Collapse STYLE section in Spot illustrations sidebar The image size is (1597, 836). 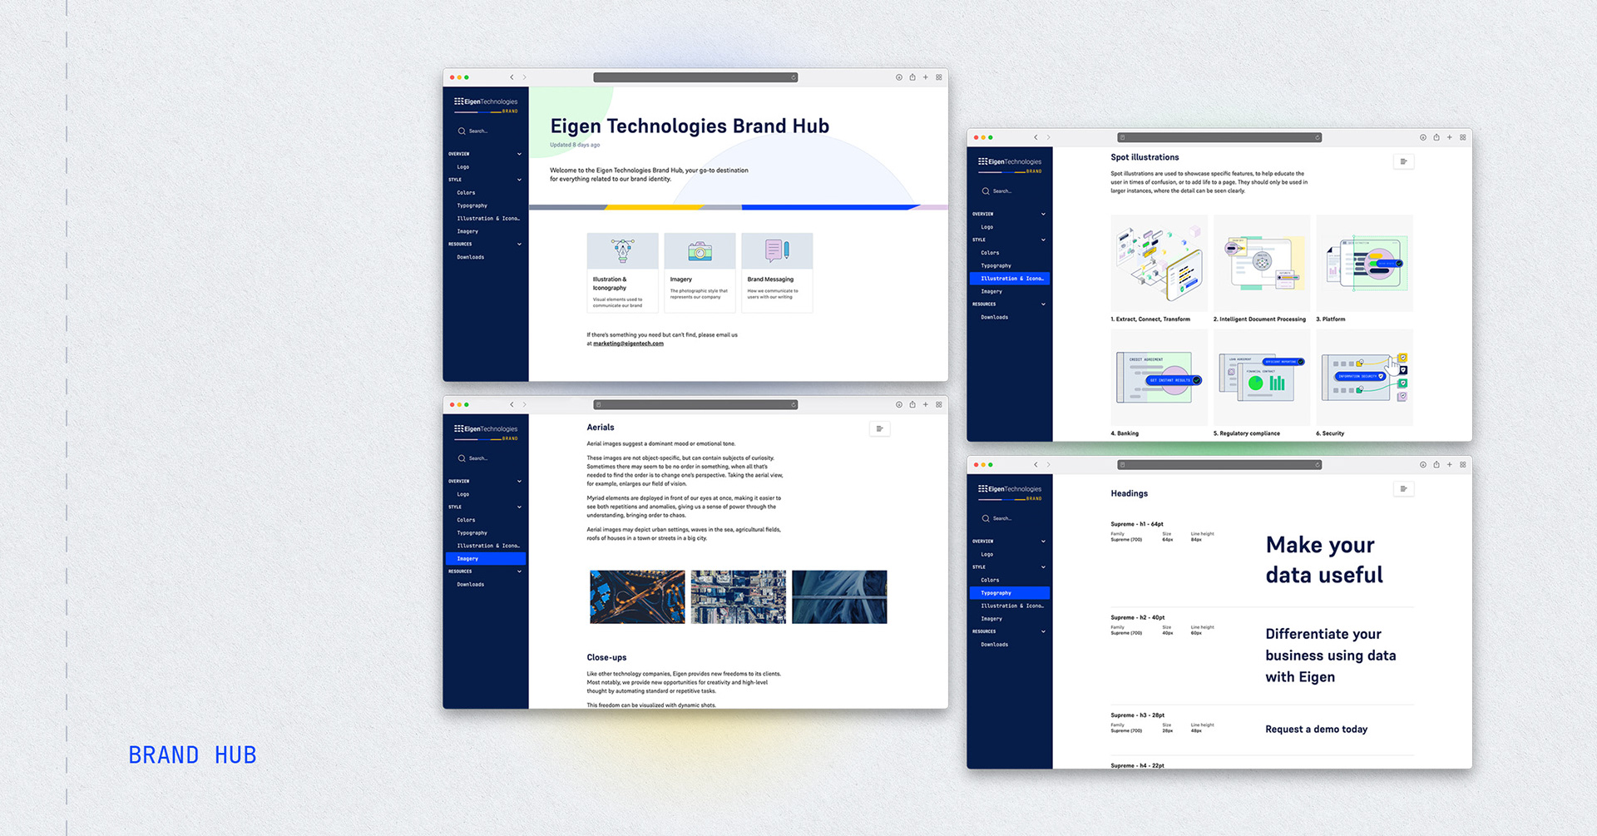coord(1043,240)
